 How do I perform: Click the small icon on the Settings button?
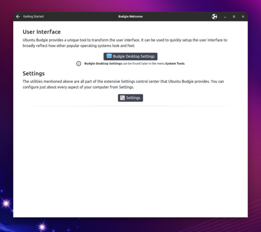(x=122, y=98)
